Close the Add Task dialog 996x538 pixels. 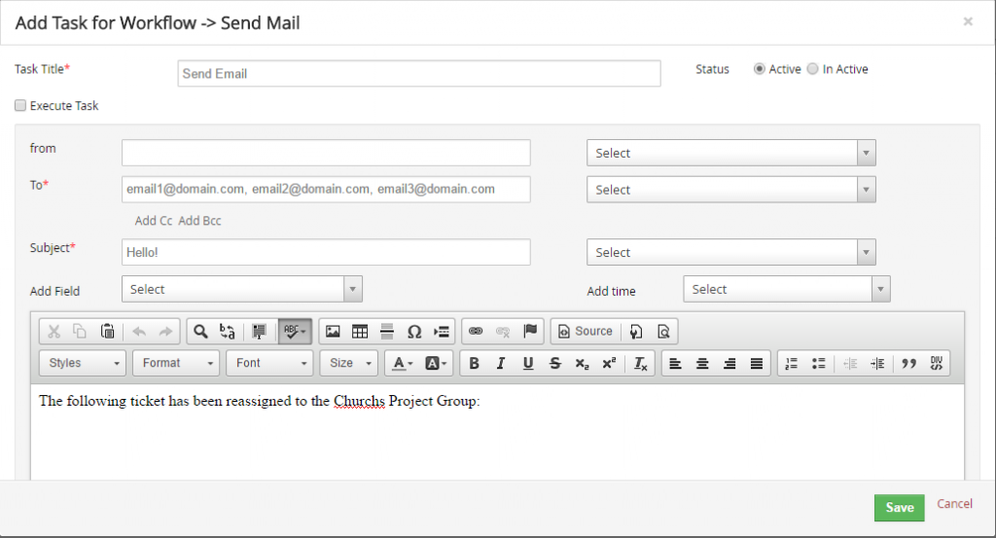click(968, 21)
